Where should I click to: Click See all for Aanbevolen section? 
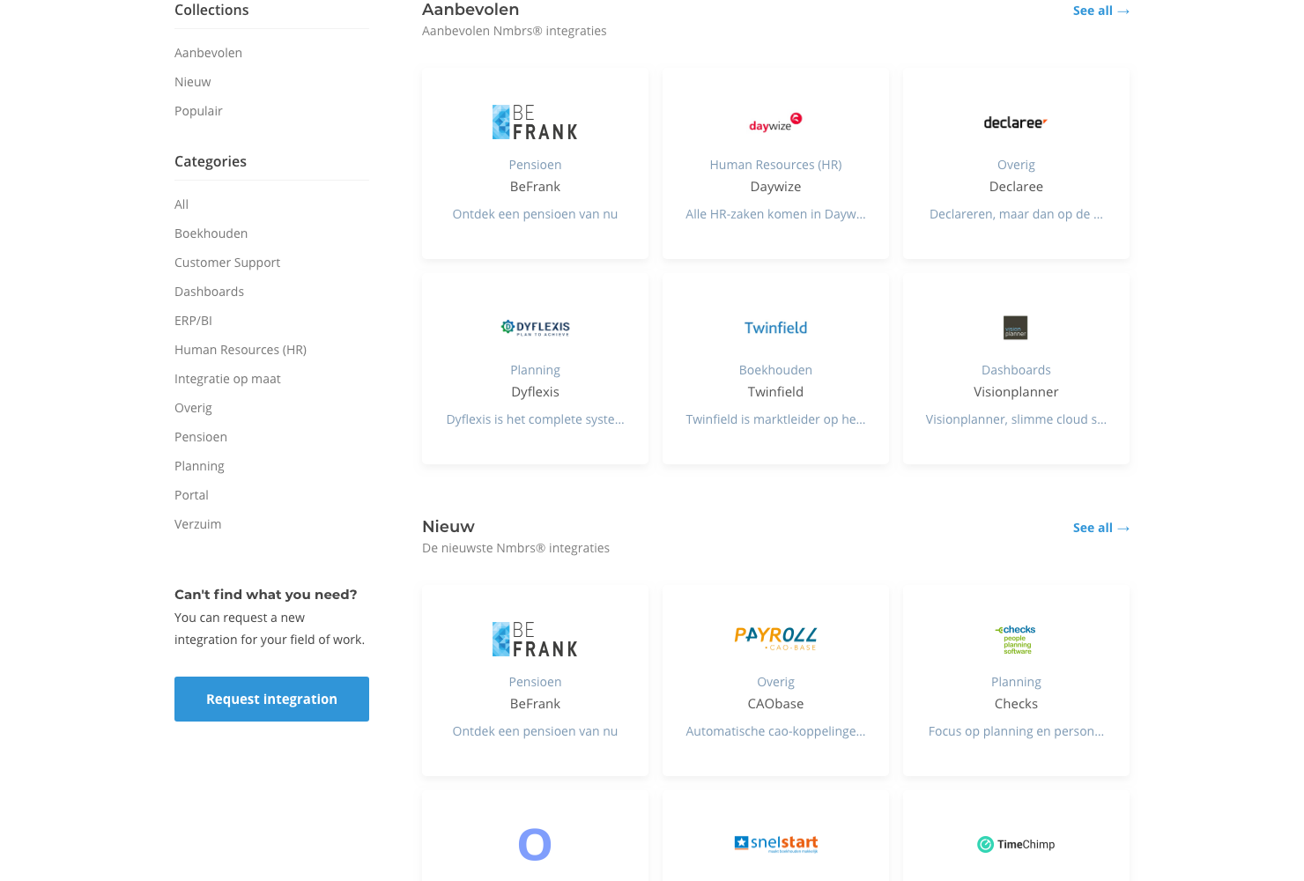tap(1101, 11)
